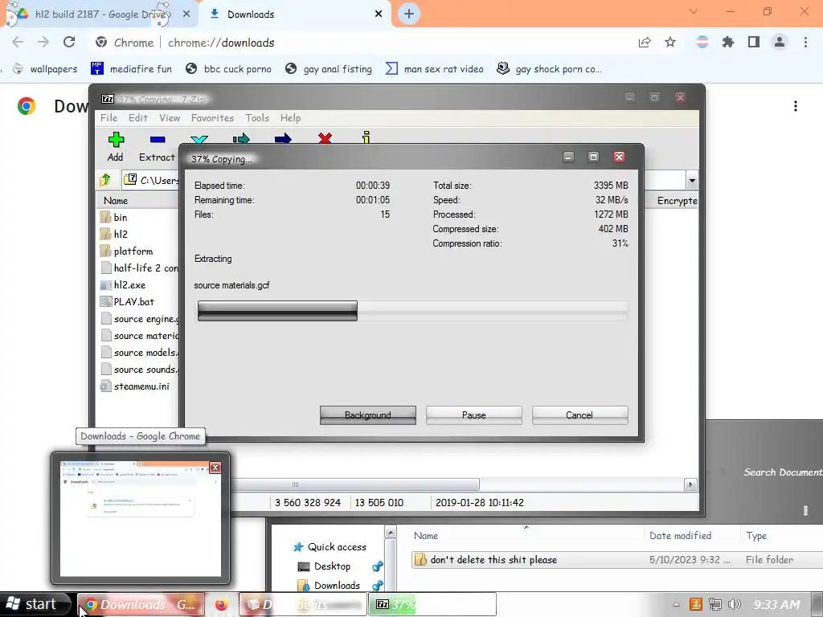Screen dimensions: 823x617
Task: Open the File menu in 7-Zip
Action: click(x=109, y=118)
